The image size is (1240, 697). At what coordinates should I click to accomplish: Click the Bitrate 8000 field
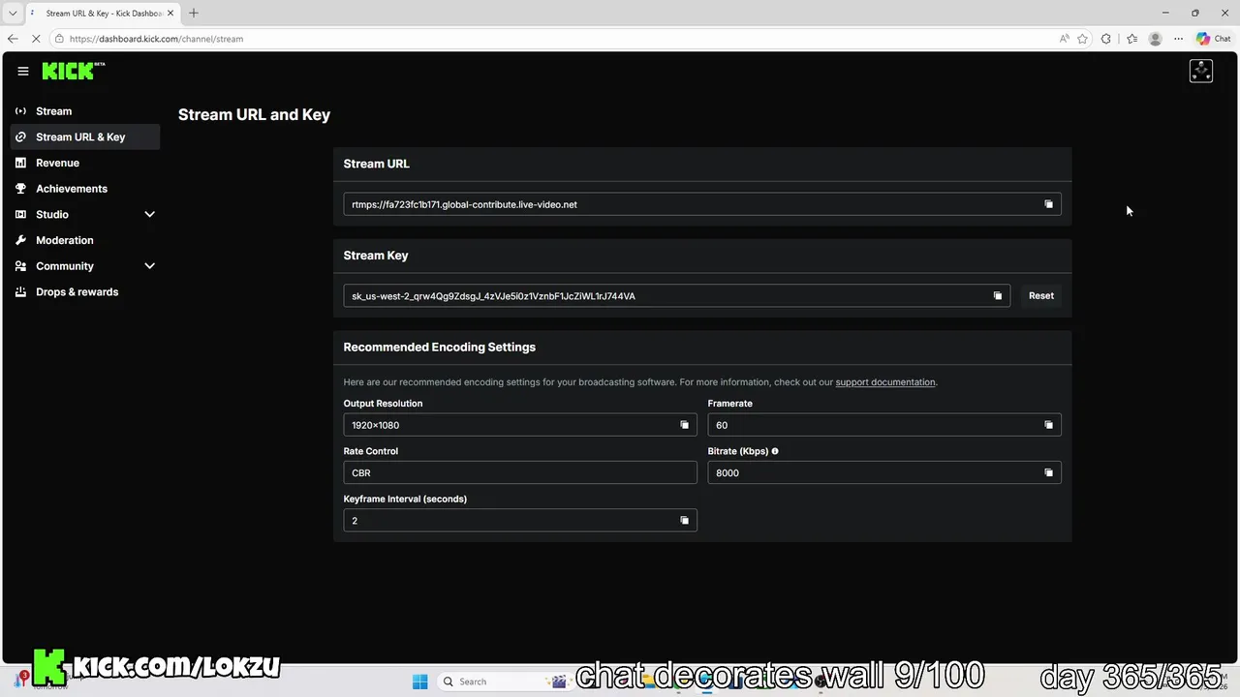884,472
